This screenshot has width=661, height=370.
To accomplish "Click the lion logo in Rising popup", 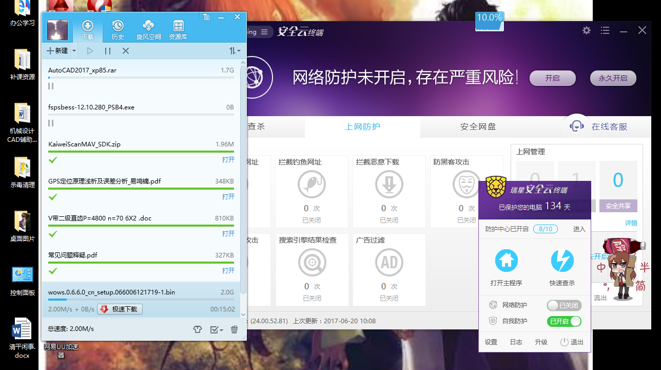I will pyautogui.click(x=496, y=187).
